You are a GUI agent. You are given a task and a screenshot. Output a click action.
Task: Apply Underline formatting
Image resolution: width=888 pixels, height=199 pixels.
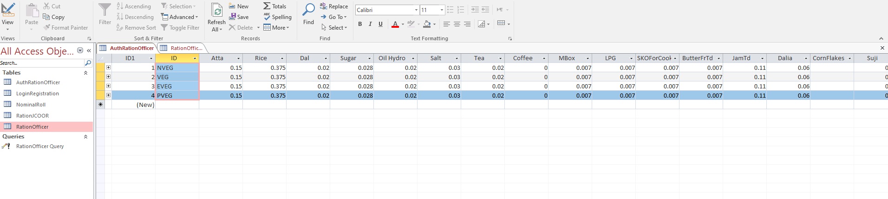coord(380,24)
